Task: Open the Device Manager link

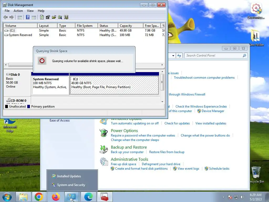Action: pyautogui.click(x=213, y=111)
